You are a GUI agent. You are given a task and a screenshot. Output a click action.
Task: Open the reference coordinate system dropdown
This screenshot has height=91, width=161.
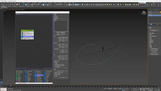click(x=35, y=5)
